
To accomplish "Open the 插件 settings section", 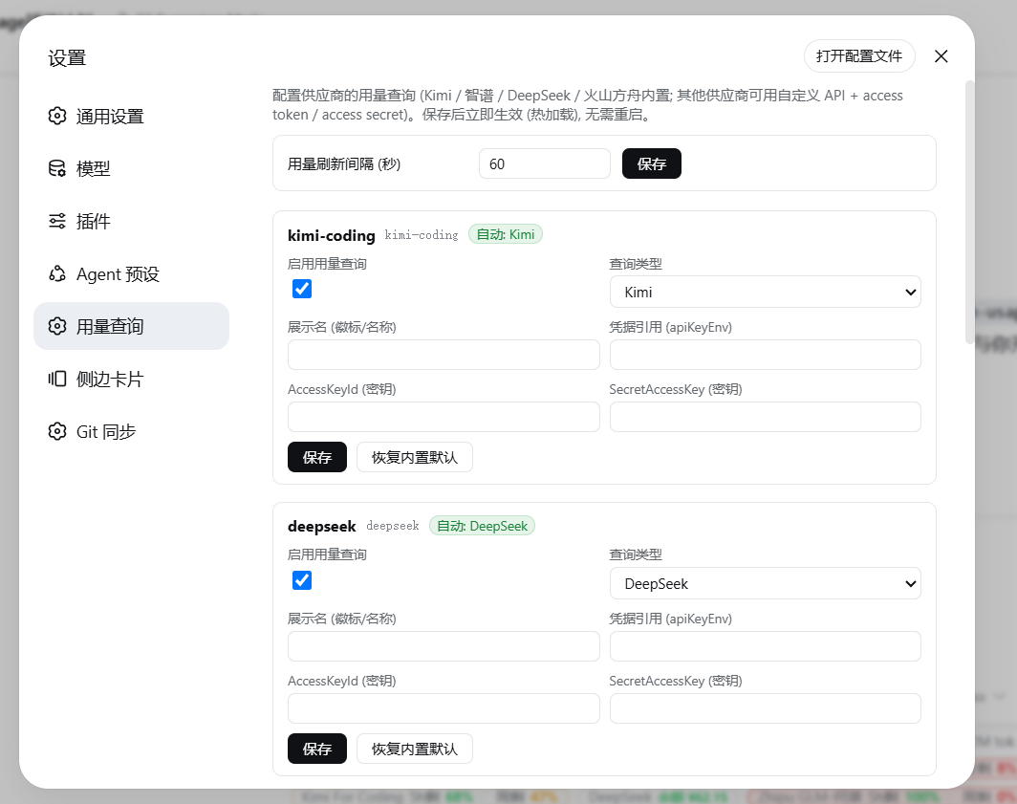I will click(131, 221).
